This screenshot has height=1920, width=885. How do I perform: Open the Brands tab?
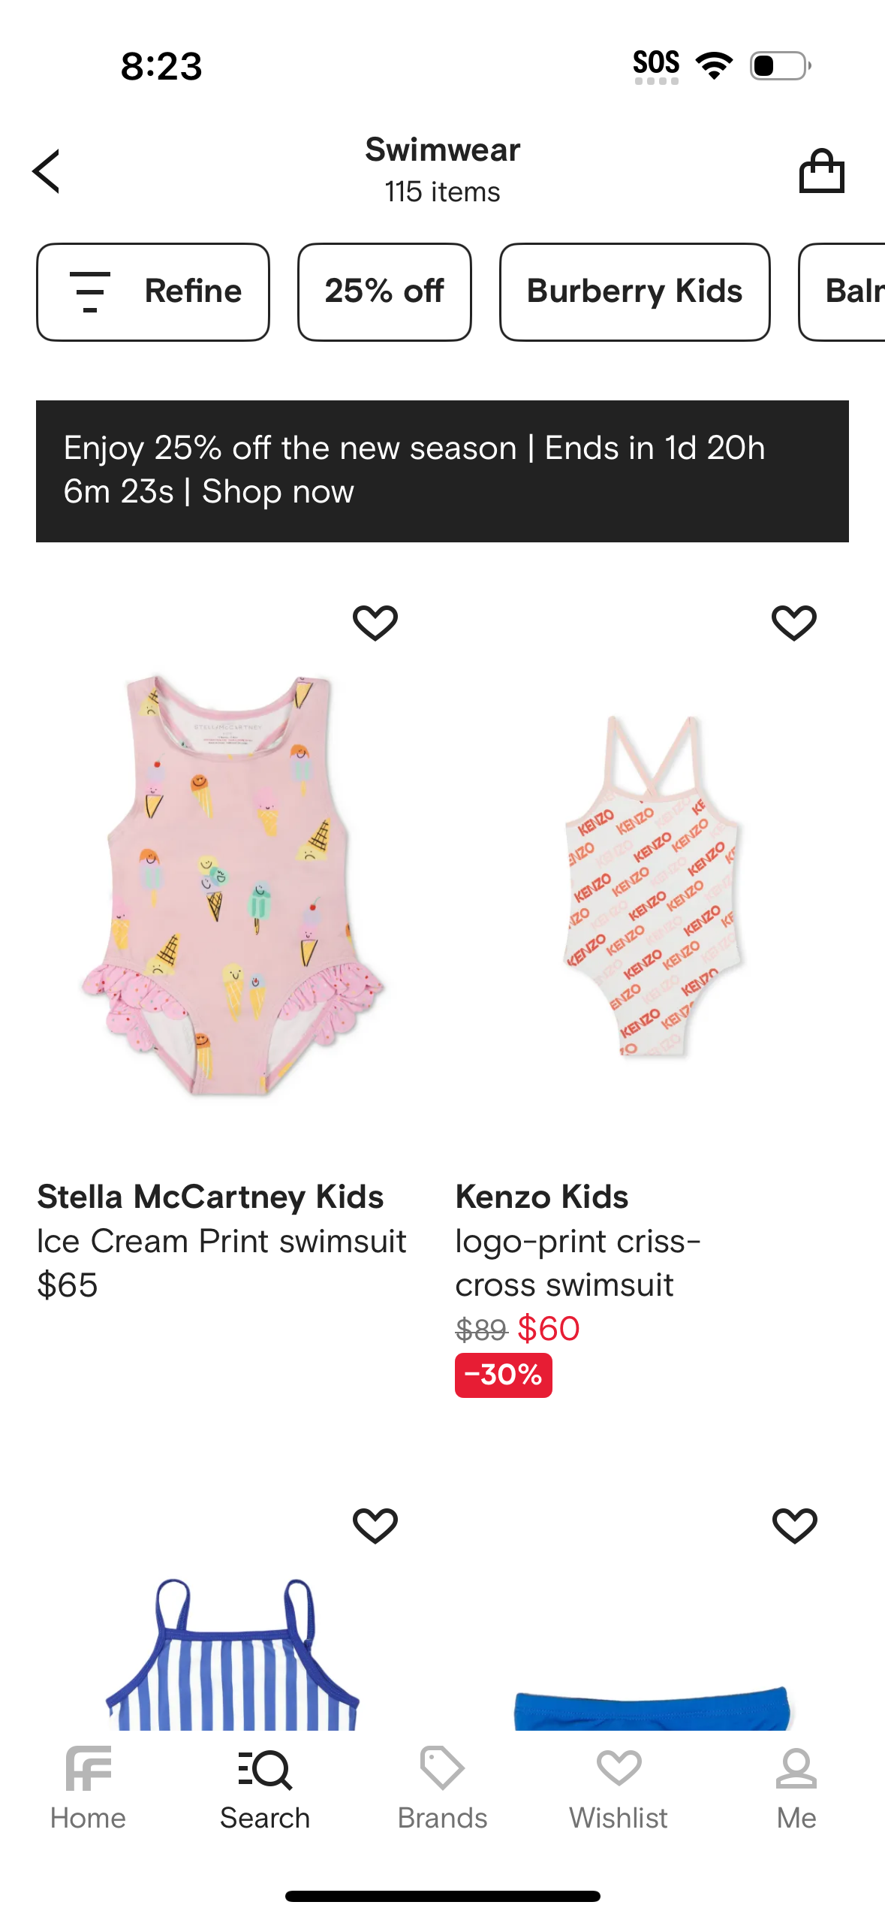pos(442,1789)
